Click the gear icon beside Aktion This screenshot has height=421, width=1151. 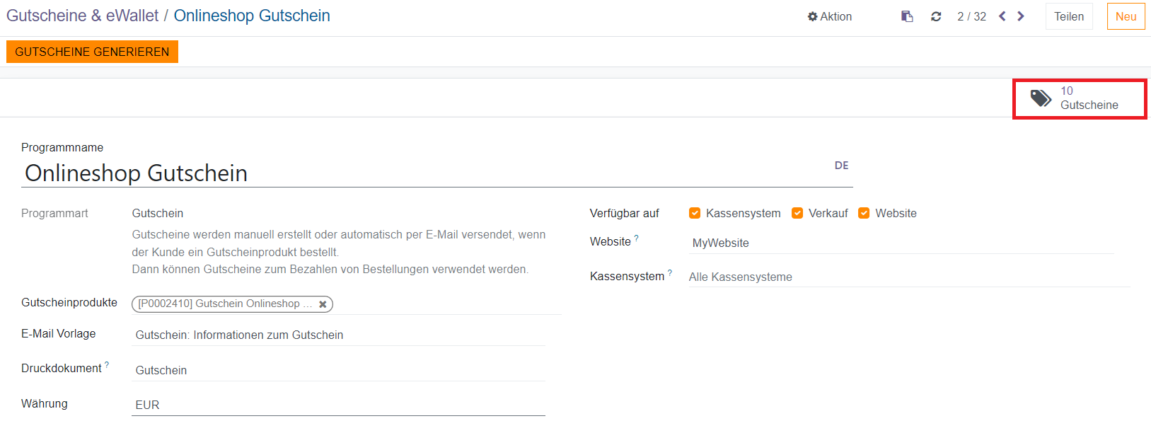pyautogui.click(x=812, y=16)
